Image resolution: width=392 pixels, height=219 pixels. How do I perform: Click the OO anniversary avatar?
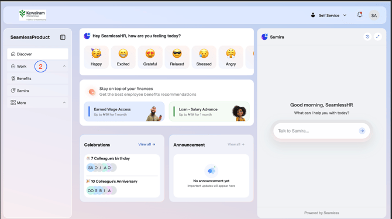[x=90, y=190]
